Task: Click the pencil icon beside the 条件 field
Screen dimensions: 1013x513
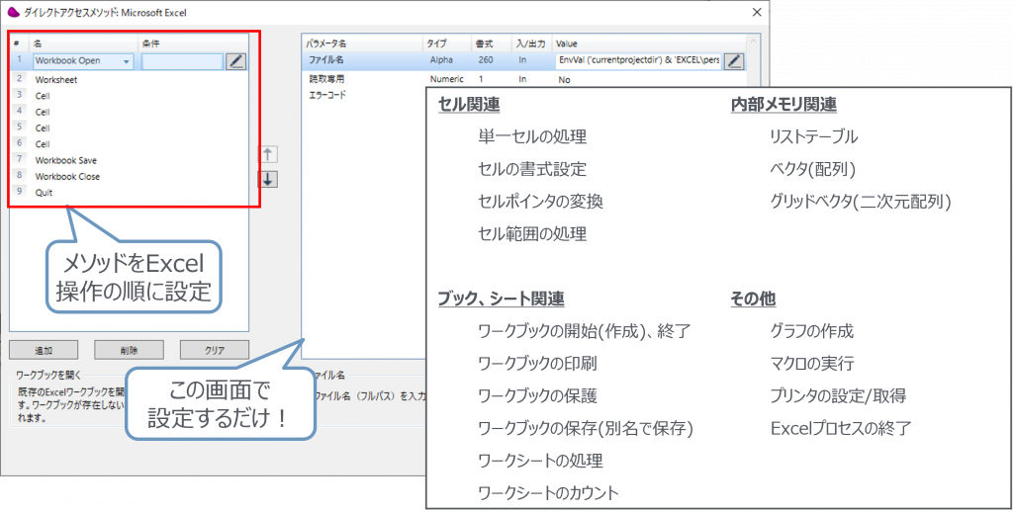Action: tap(235, 61)
